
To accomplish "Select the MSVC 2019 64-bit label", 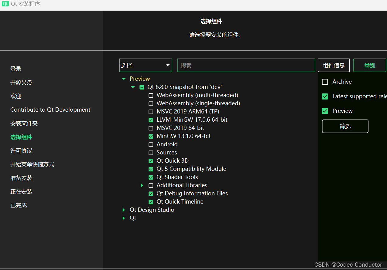I will tap(180, 128).
